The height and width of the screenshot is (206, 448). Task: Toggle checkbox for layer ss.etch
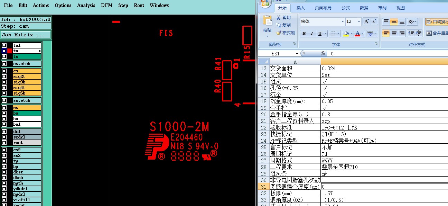point(4,100)
